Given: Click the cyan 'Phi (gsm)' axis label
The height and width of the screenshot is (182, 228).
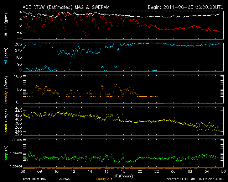Looking at the screenshot, I should [6, 57].
